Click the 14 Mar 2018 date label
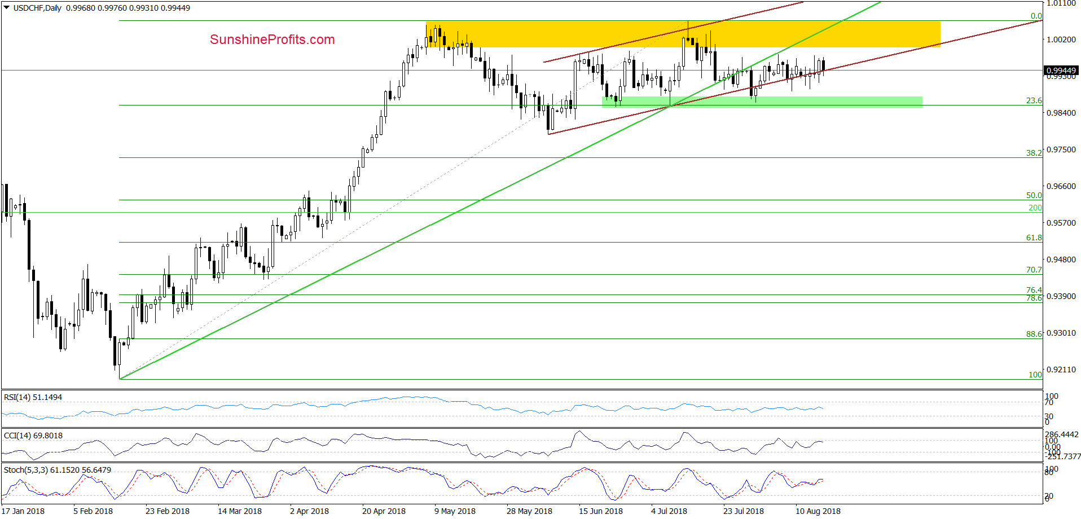The width and height of the screenshot is (1081, 519). pyautogui.click(x=240, y=511)
